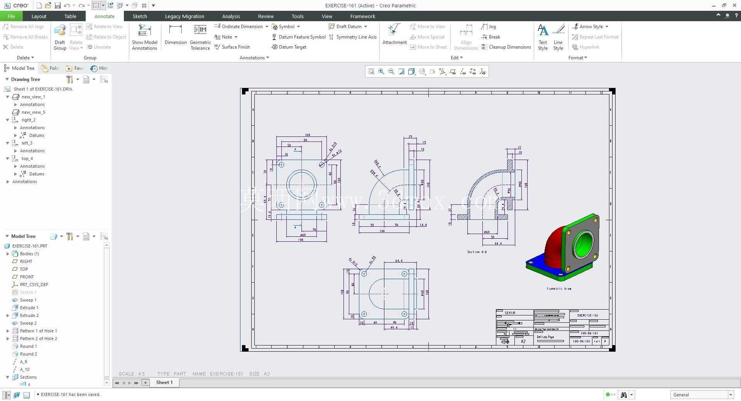Click the Show Model Annotations icon
741x401 pixels.
click(144, 37)
